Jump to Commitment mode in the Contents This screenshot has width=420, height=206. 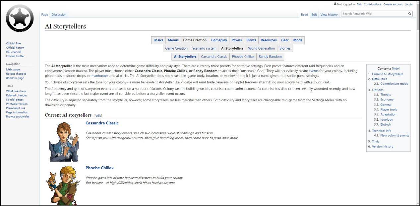click(x=394, y=84)
